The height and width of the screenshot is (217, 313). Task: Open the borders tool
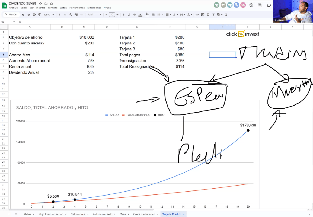(x=153, y=15)
